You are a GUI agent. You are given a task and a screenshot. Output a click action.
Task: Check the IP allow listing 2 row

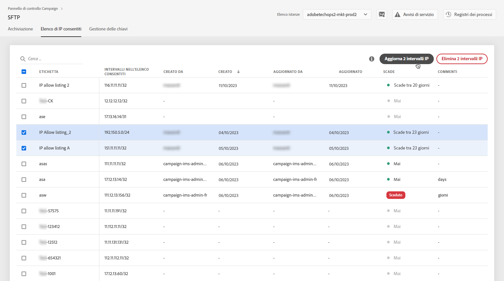tap(24, 85)
